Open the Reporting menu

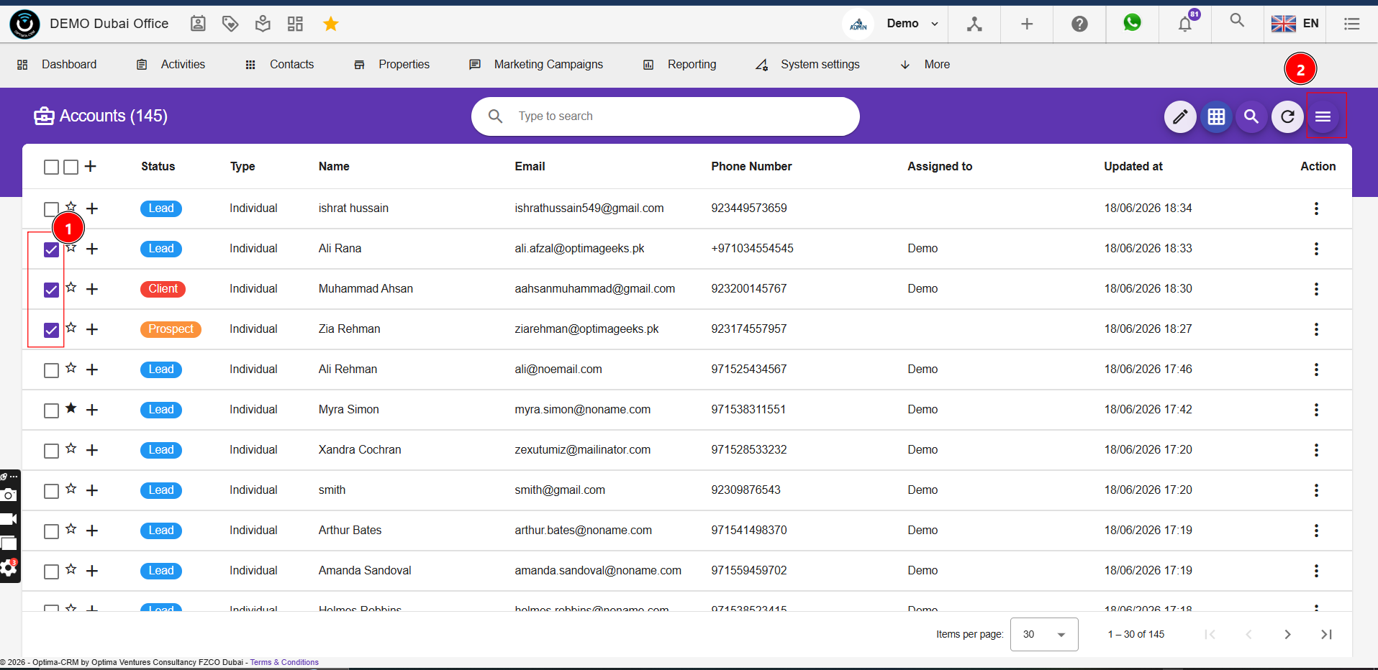click(679, 65)
